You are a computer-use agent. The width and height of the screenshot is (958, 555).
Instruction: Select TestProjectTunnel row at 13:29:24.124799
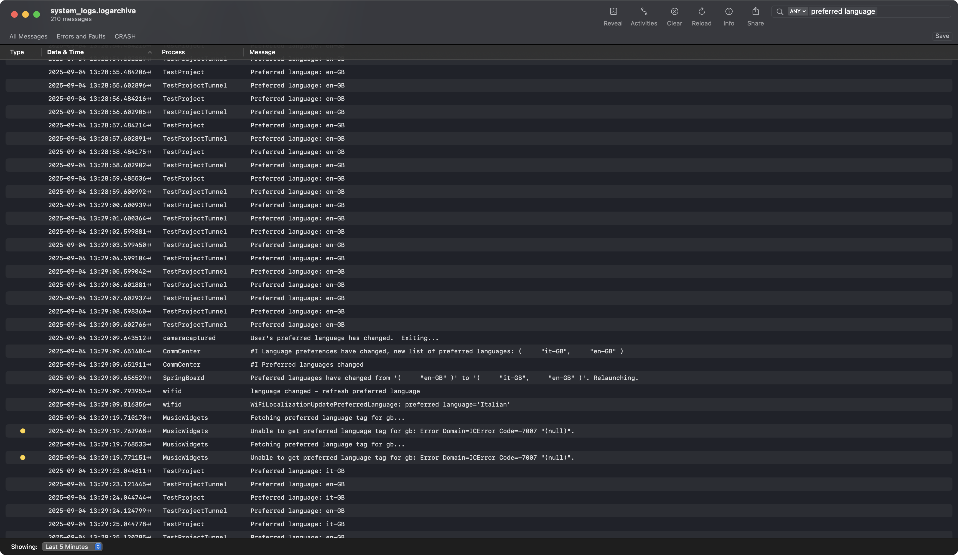pyautogui.click(x=479, y=511)
